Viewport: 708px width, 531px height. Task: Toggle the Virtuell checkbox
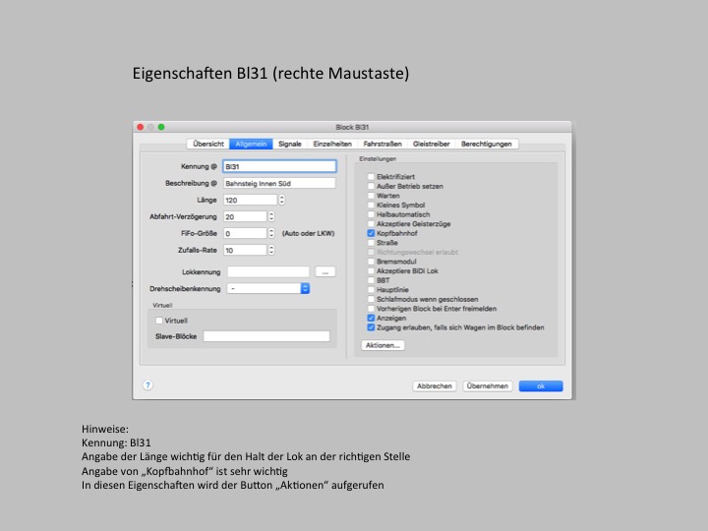pyautogui.click(x=159, y=321)
